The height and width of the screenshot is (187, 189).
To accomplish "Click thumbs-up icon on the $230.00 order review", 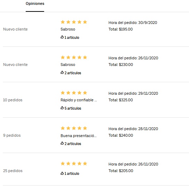I will (62, 73).
